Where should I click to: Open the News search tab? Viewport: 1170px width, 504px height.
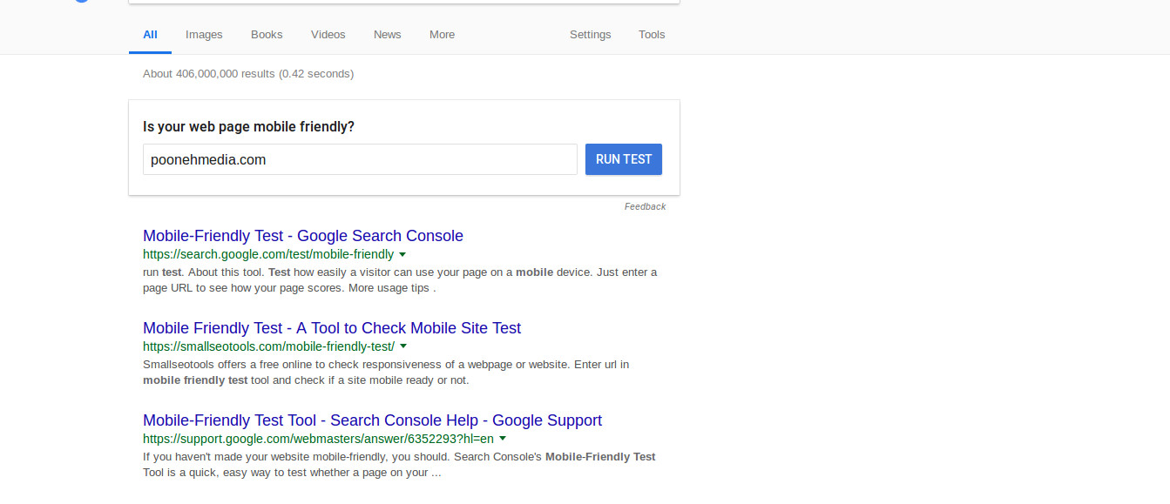point(388,35)
